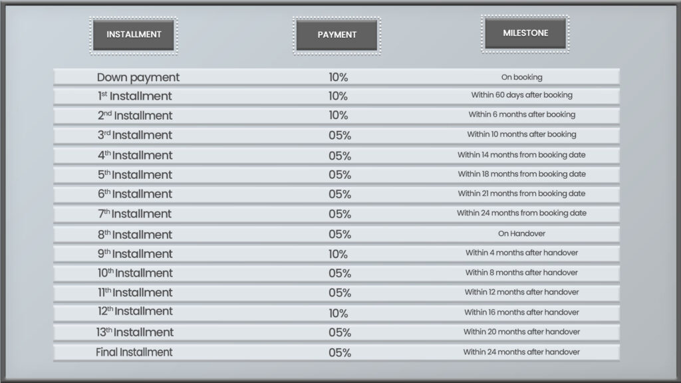681x383 pixels.
Task: Click the 13th Installment label
Action: (135, 332)
